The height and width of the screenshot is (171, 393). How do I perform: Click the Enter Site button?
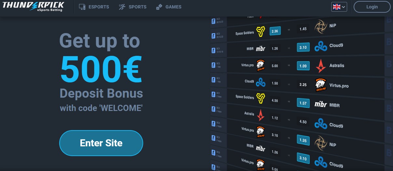101,143
